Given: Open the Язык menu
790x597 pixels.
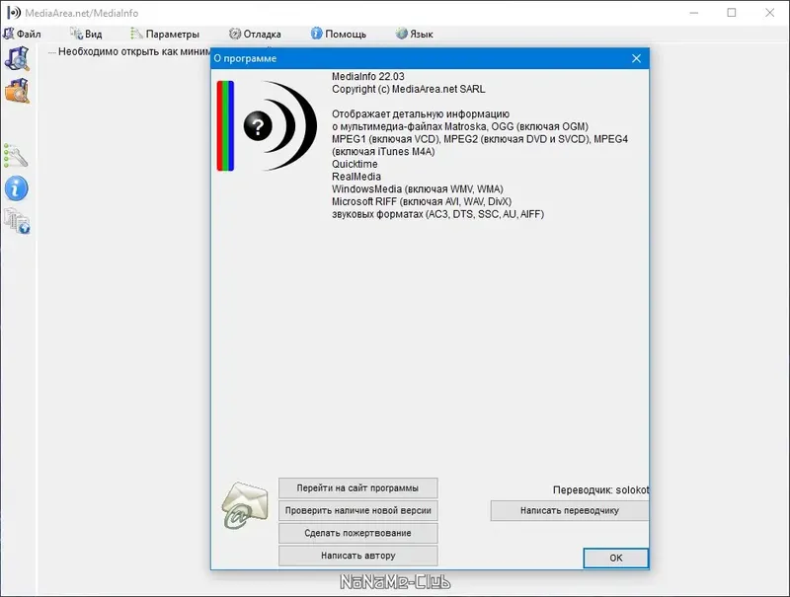Looking at the screenshot, I should click(x=414, y=34).
